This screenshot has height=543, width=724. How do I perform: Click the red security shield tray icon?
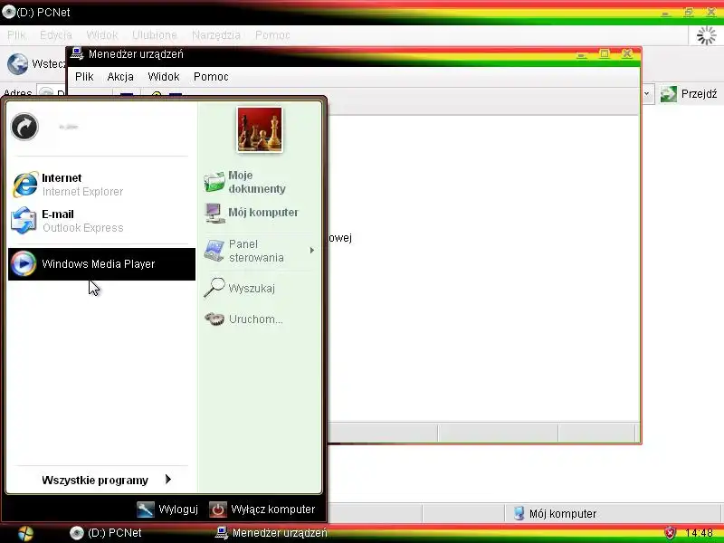[670, 533]
